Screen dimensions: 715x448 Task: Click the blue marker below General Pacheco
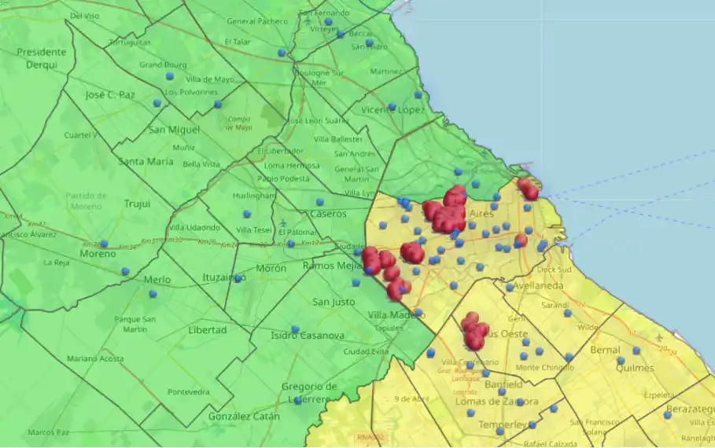pos(282,53)
